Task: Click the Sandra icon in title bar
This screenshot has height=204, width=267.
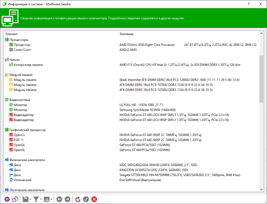Action: point(4,4)
